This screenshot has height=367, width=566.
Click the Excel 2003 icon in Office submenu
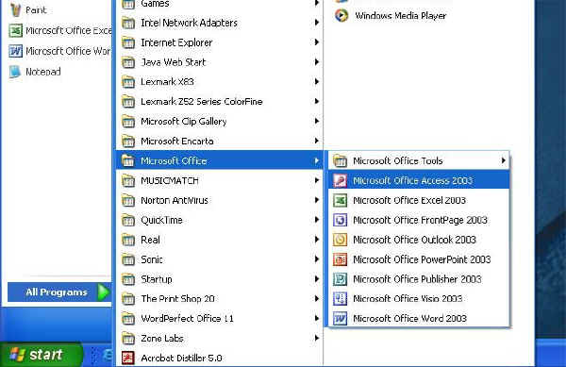[x=340, y=200]
